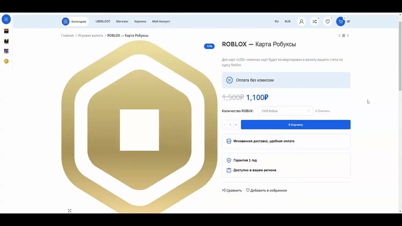Open the Количество ROBUX dropdown
The height and width of the screenshot is (226, 402).
click(285, 111)
